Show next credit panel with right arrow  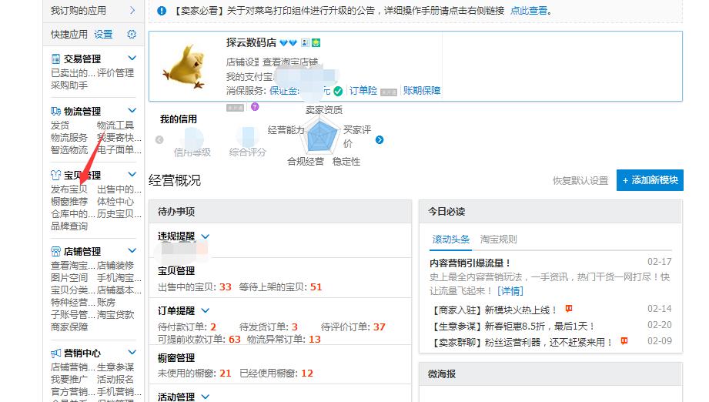[380, 139]
